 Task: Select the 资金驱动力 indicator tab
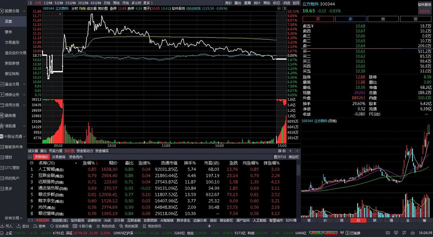click(x=85, y=151)
